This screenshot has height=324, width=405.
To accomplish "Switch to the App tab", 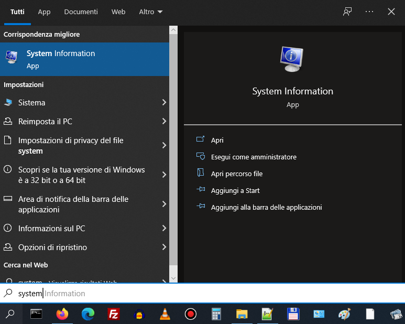I will [44, 12].
